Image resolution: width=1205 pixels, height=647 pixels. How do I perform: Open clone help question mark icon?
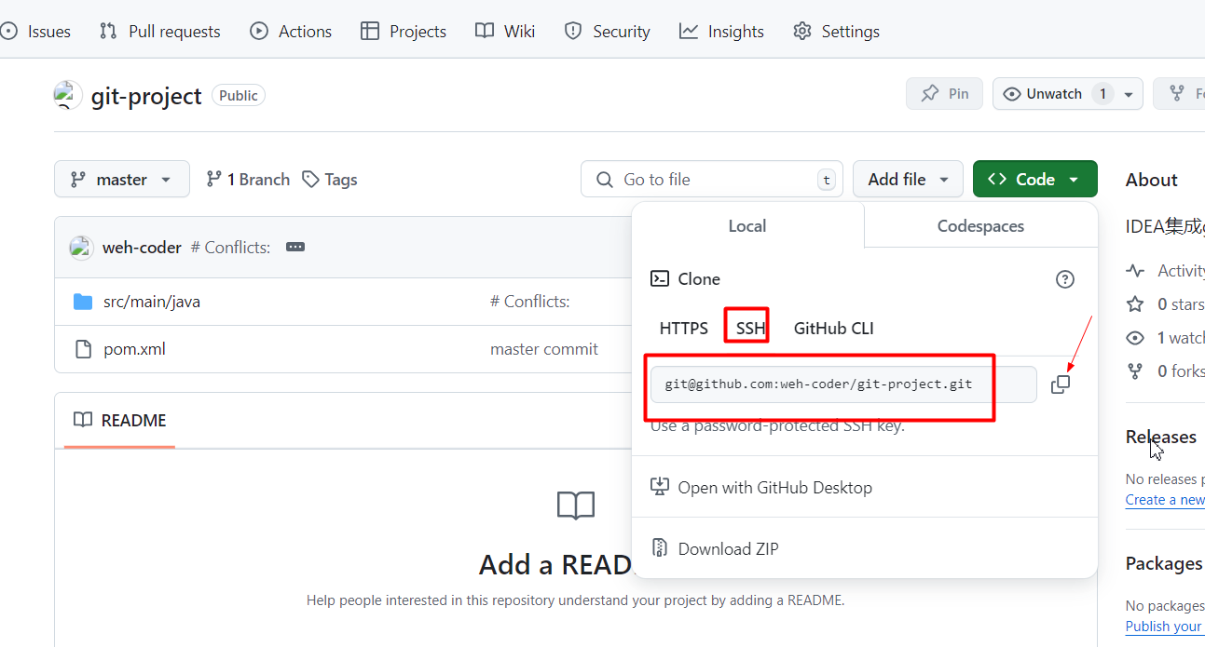click(x=1064, y=279)
